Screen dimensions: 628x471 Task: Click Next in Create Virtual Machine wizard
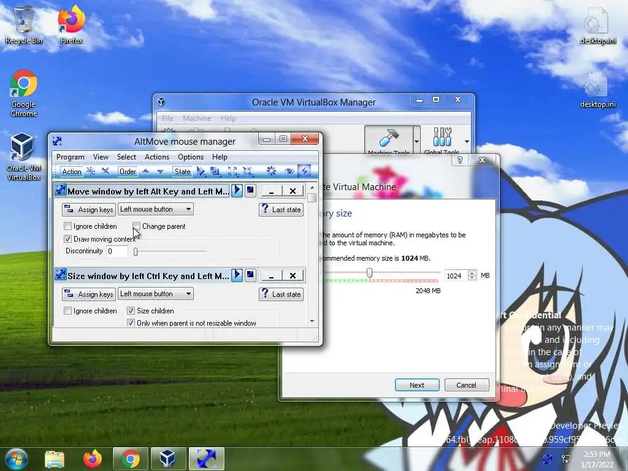pos(417,385)
